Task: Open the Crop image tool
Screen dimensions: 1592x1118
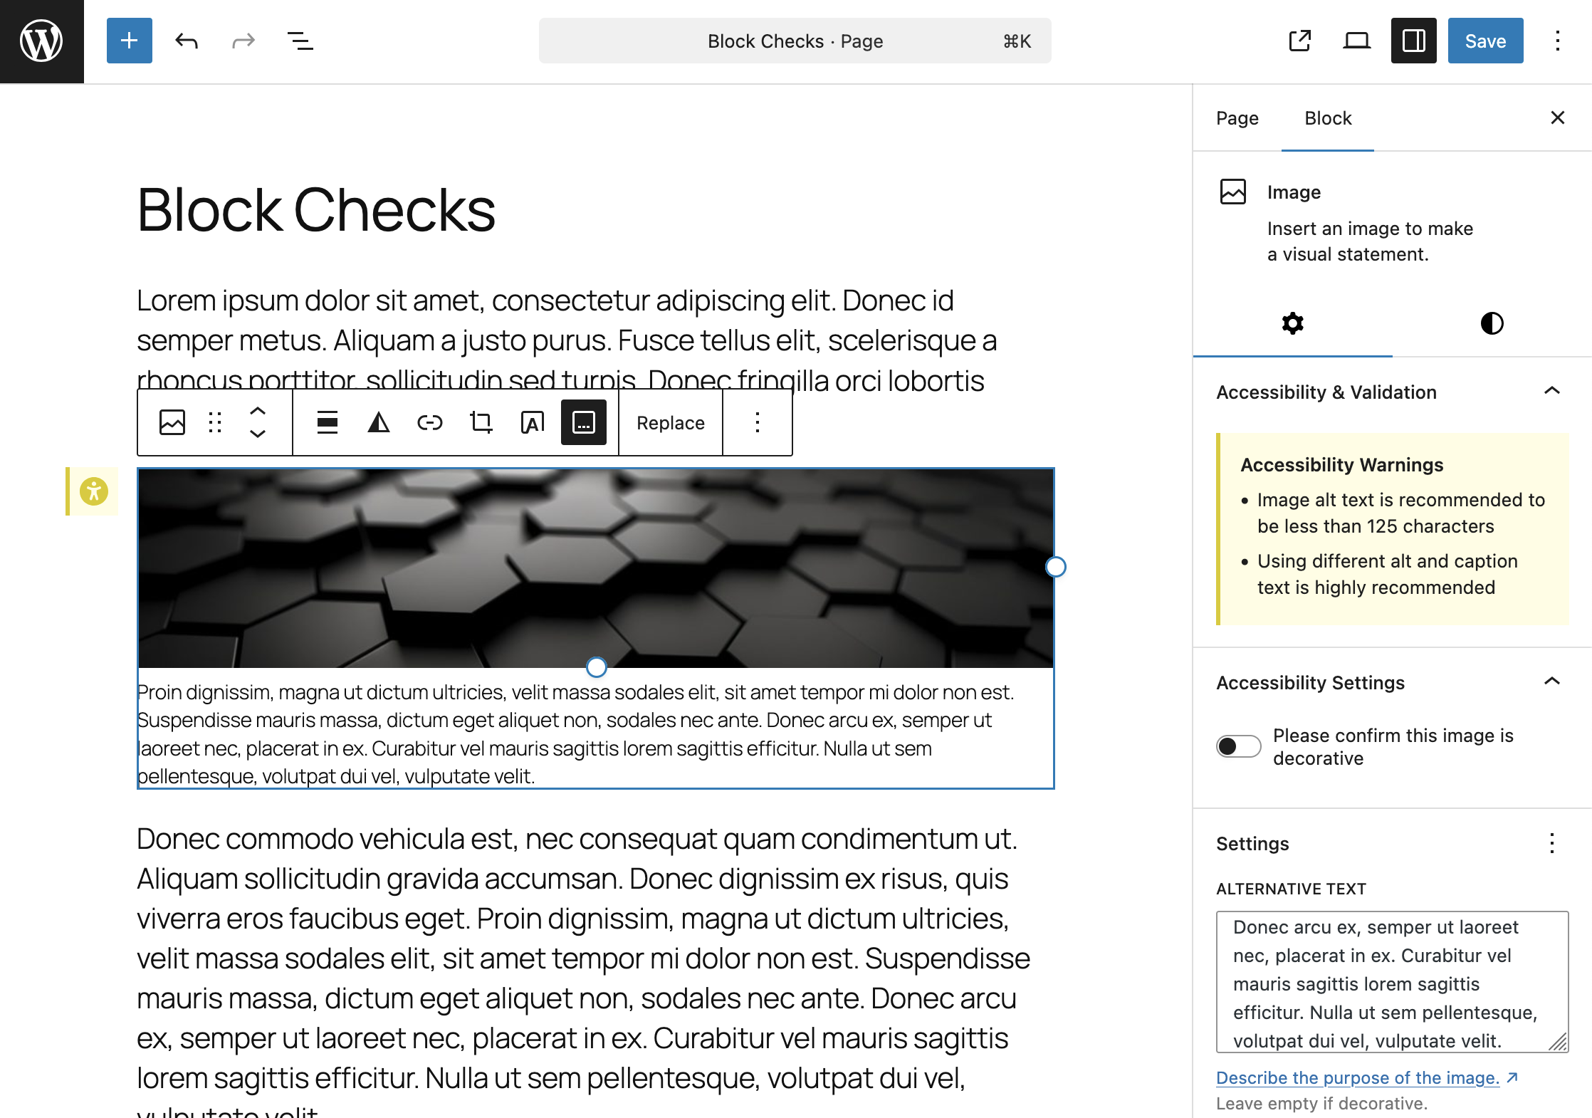Action: point(481,422)
